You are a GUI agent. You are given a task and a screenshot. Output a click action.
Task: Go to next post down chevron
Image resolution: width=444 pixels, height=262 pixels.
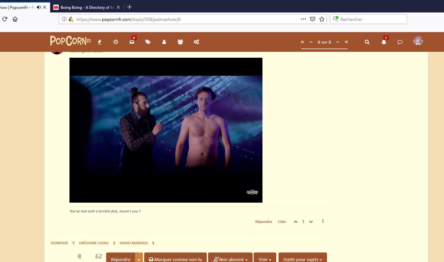tap(338, 42)
